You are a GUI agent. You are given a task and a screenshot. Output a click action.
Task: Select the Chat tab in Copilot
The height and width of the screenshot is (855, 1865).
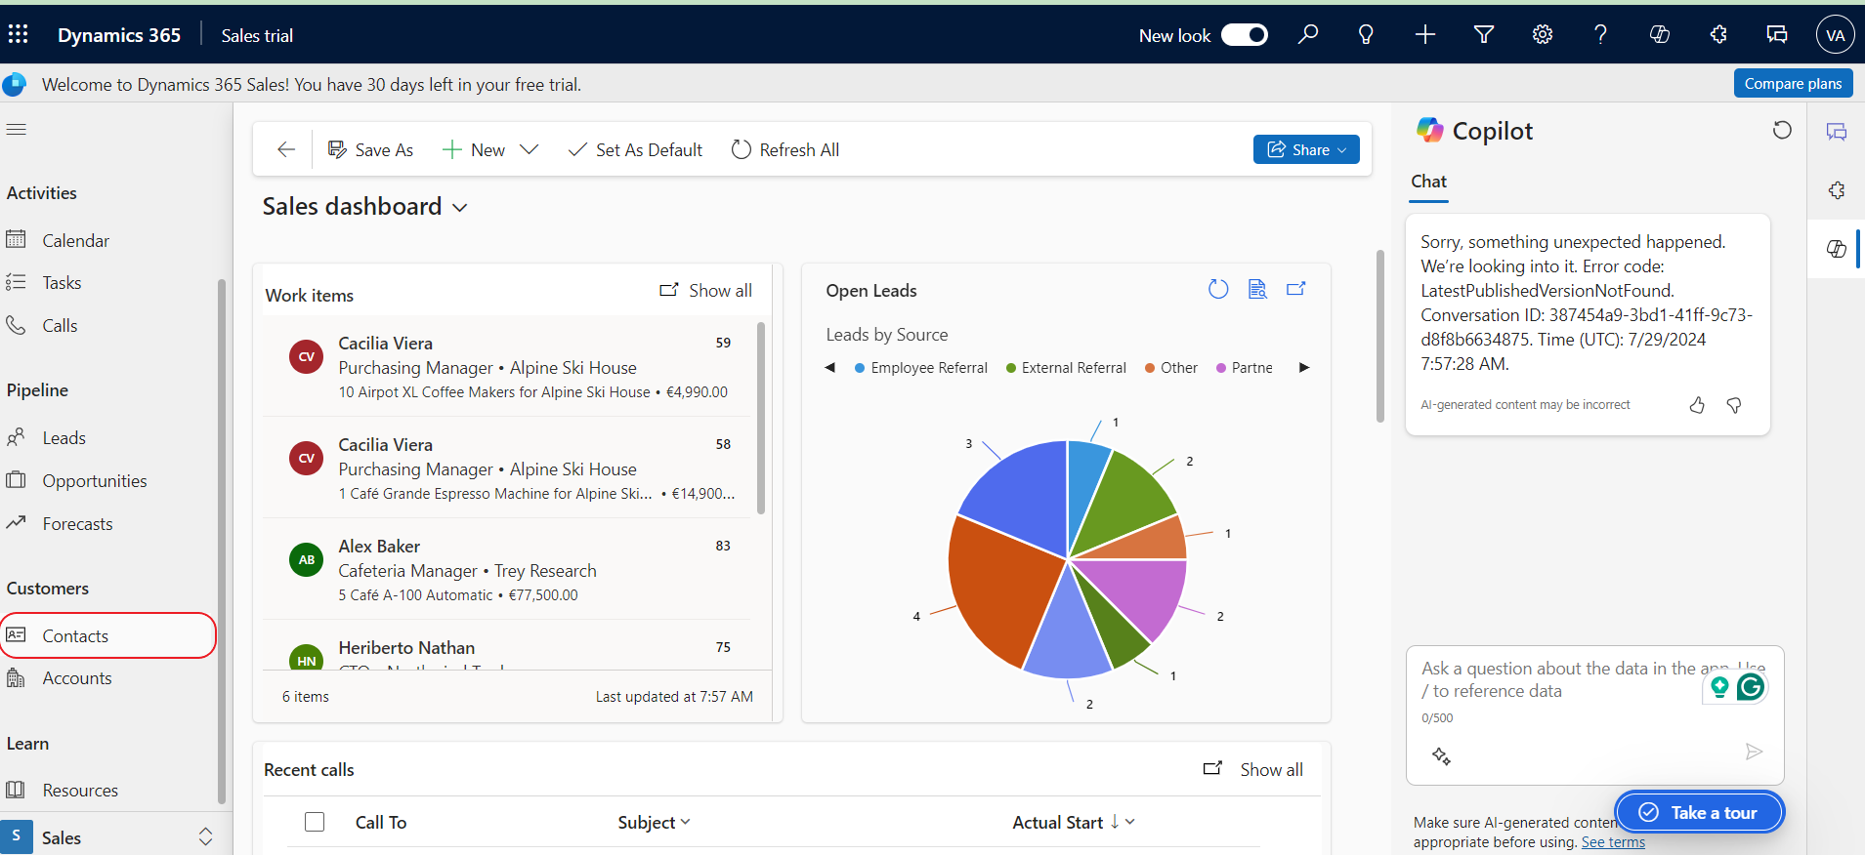point(1428,182)
